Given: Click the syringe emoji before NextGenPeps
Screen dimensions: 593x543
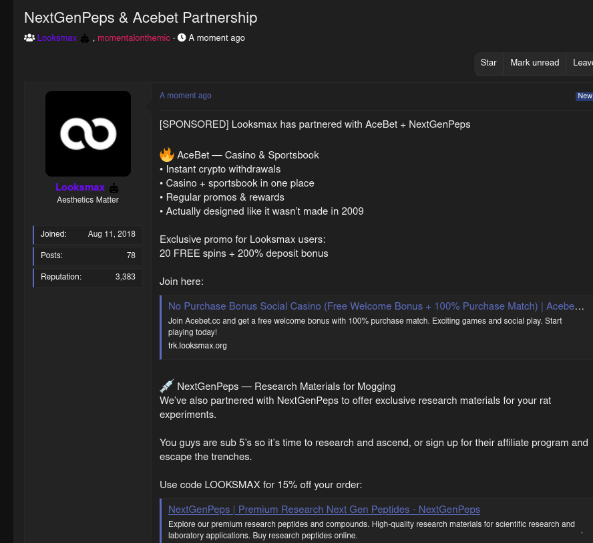Looking at the screenshot, I should click(167, 386).
